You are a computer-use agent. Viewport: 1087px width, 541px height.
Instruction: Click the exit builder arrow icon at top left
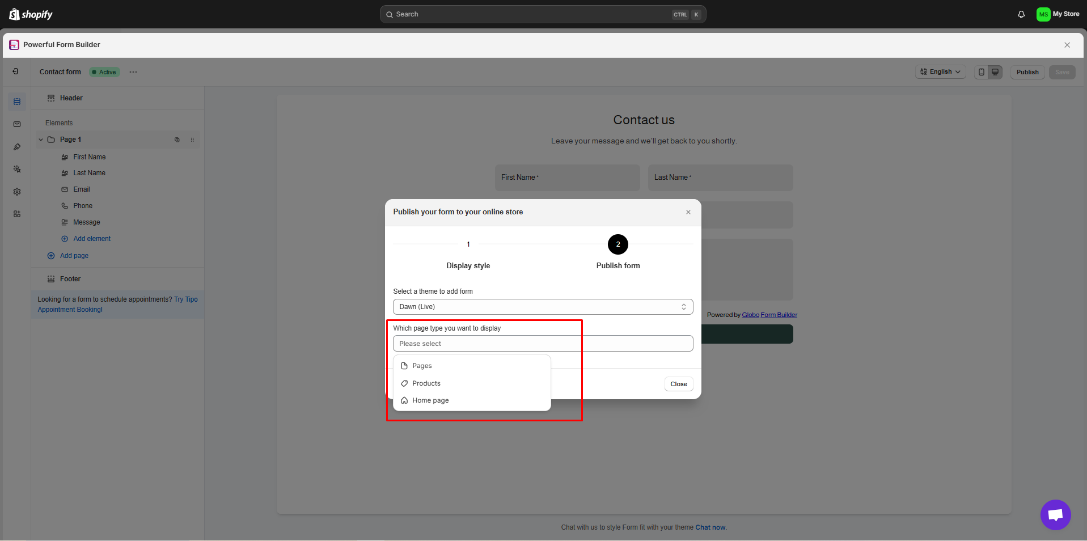[15, 71]
